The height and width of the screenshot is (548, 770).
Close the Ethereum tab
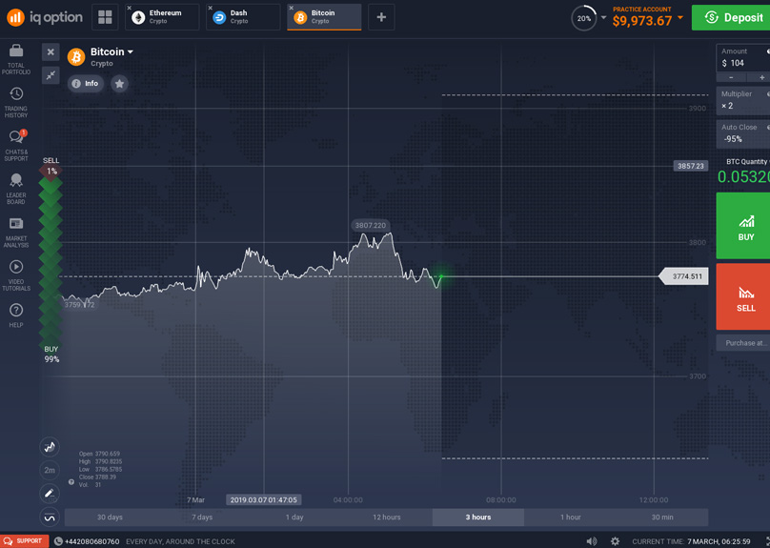130,8
